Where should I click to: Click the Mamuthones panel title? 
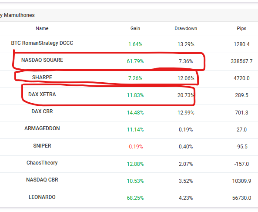(17, 15)
